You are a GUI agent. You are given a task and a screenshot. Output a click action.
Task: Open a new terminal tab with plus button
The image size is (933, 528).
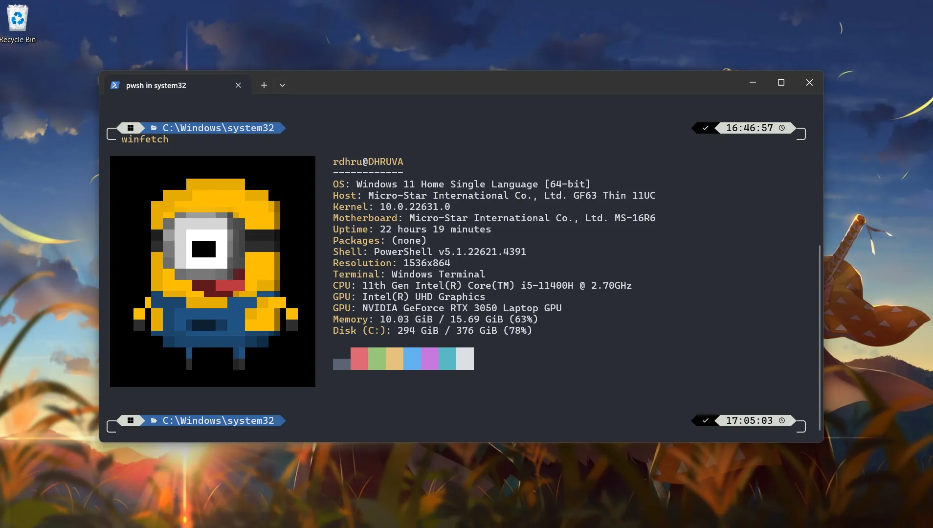[264, 85]
